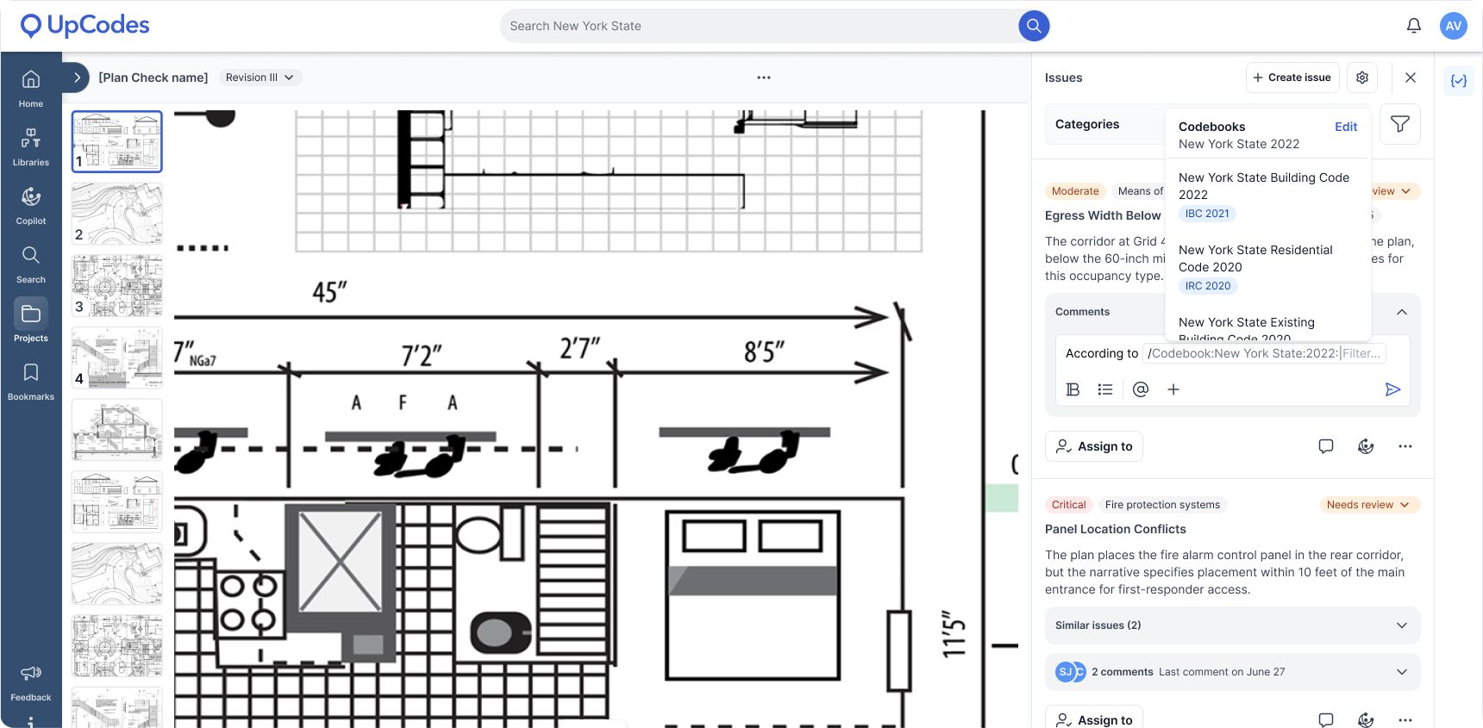Open the sidebar Search page

[31, 264]
